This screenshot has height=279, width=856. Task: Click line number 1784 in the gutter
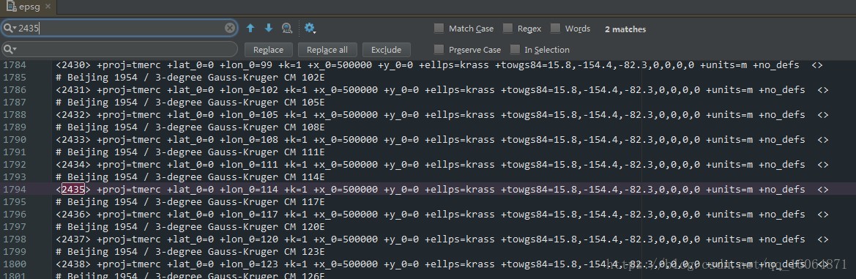pyautogui.click(x=14, y=65)
